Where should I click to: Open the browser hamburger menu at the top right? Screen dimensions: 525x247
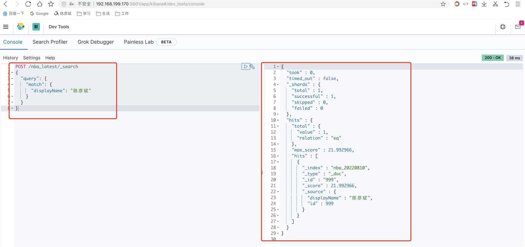(x=518, y=4)
